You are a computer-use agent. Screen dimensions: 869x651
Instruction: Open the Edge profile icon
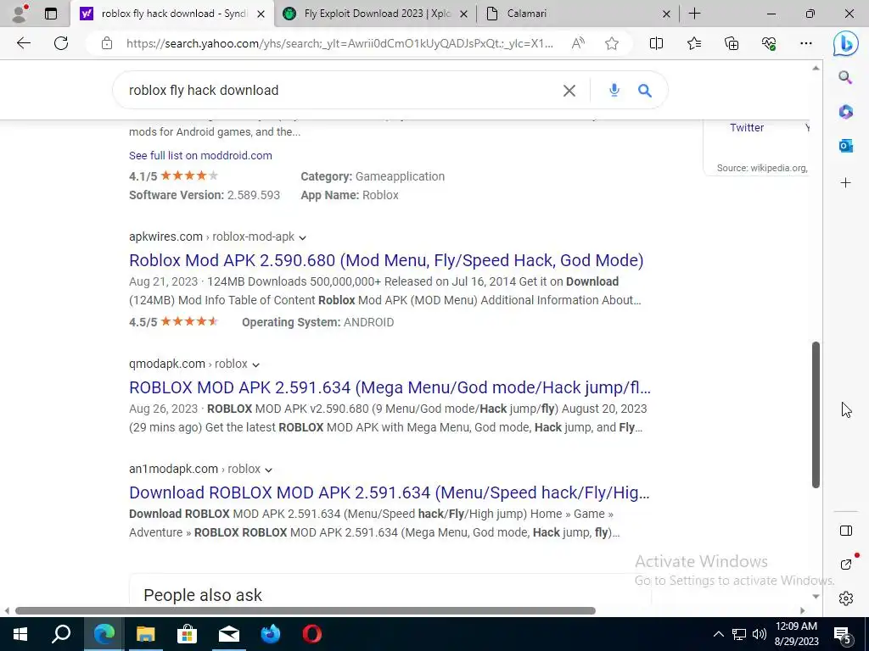point(20,14)
